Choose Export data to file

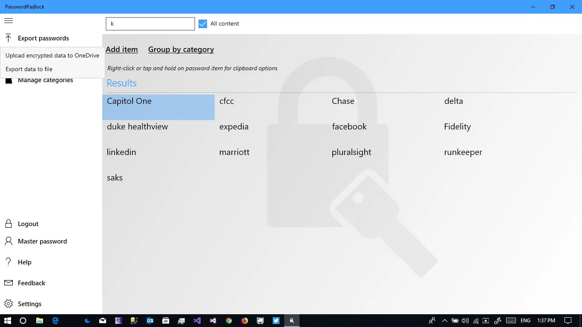coord(52,69)
